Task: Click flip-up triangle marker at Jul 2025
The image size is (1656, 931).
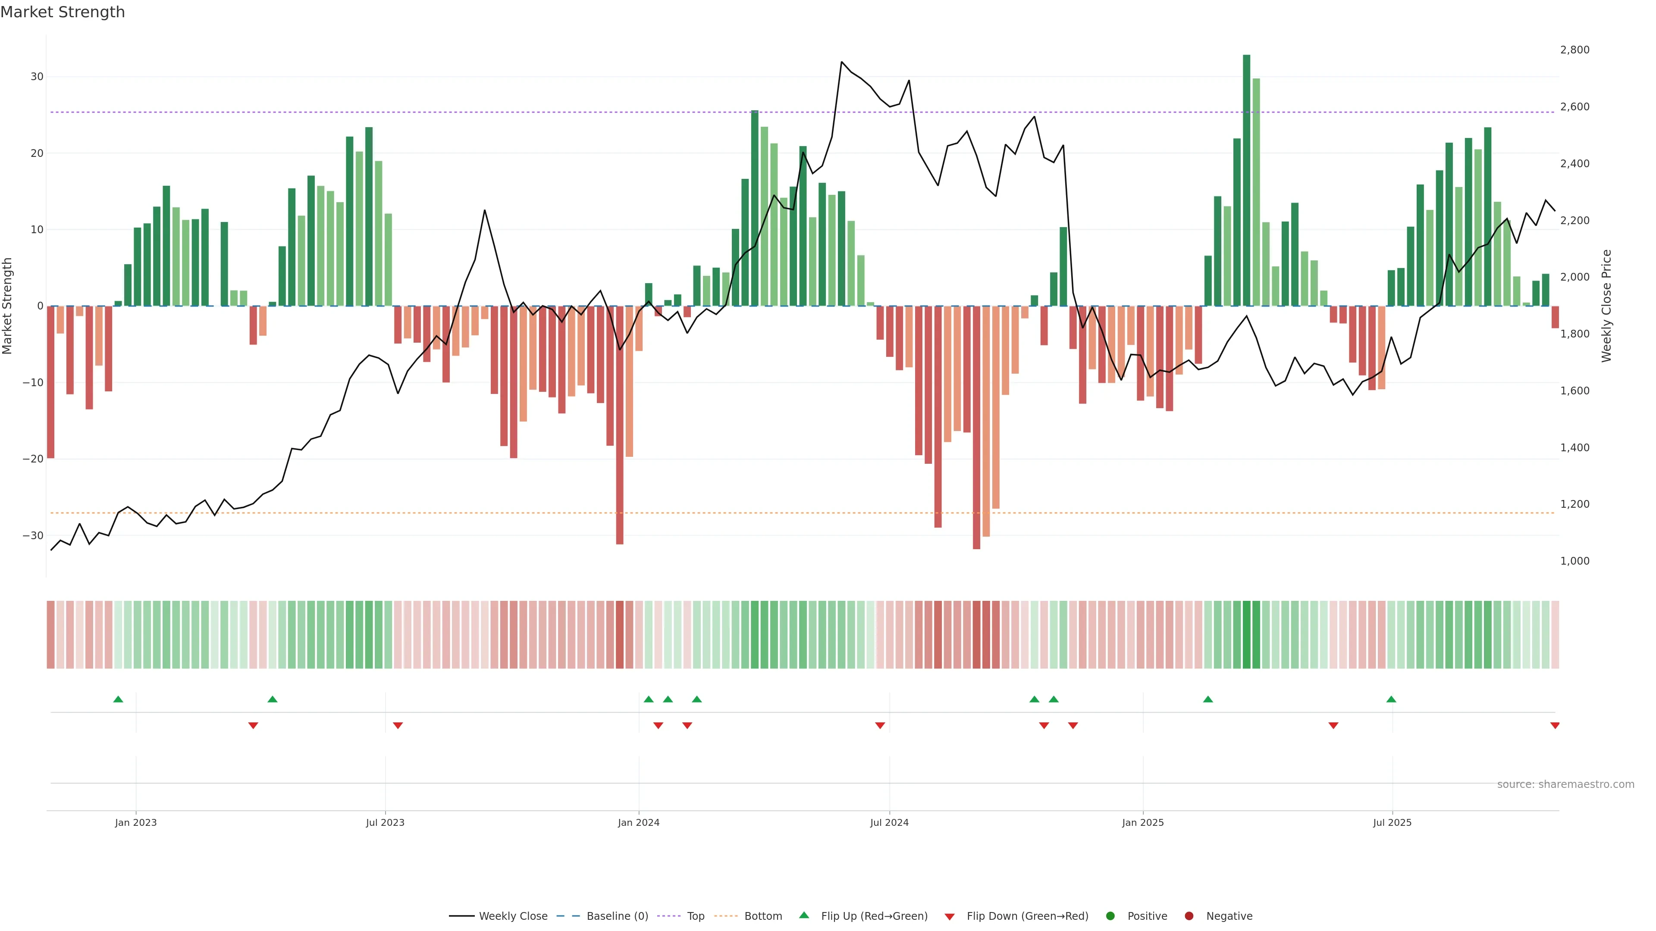Action: (x=1391, y=699)
